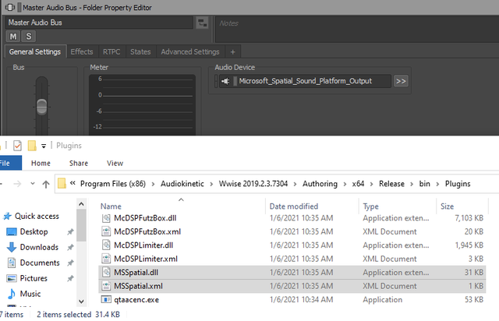499x321 pixels.
Task: Navigate to Audiokinetic in breadcrumb
Action: pyautogui.click(x=182, y=184)
